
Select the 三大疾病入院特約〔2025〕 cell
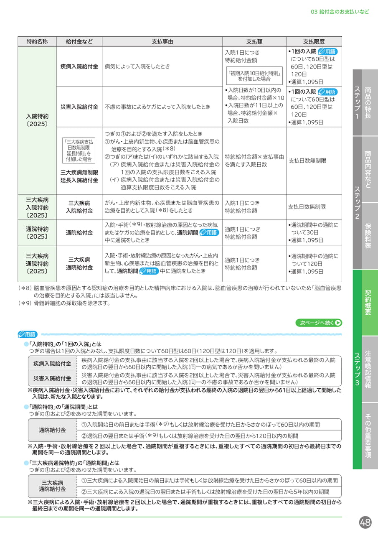[37, 207]
